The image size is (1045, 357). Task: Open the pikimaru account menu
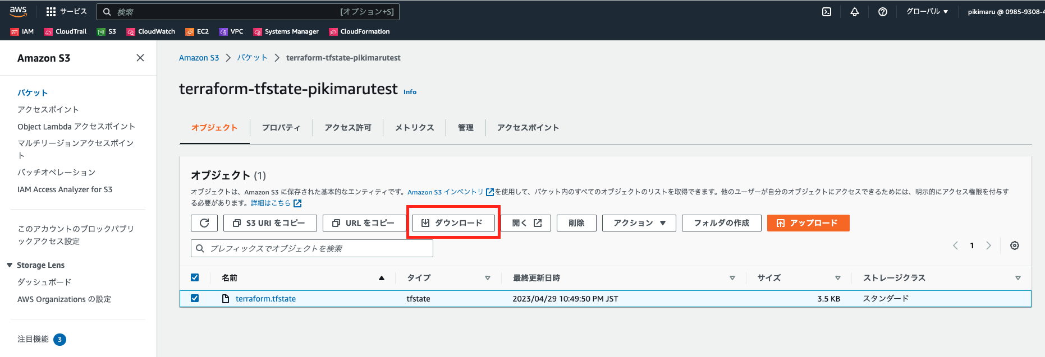coord(1006,12)
